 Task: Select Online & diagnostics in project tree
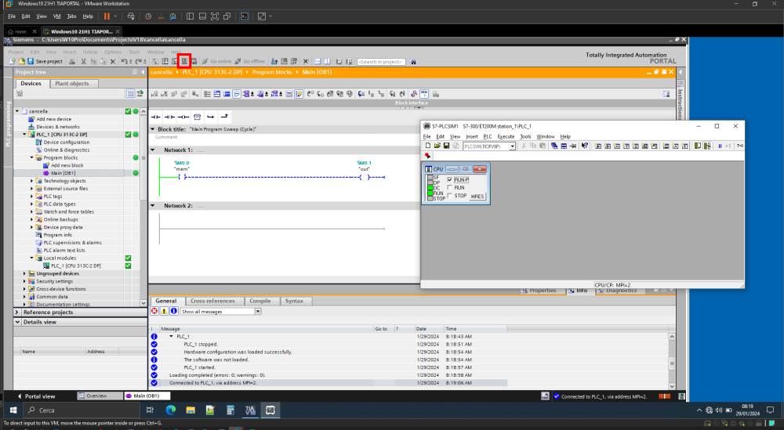[x=66, y=150]
